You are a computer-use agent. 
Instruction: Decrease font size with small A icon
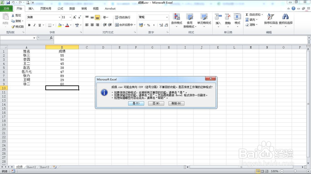[x=79, y=17]
